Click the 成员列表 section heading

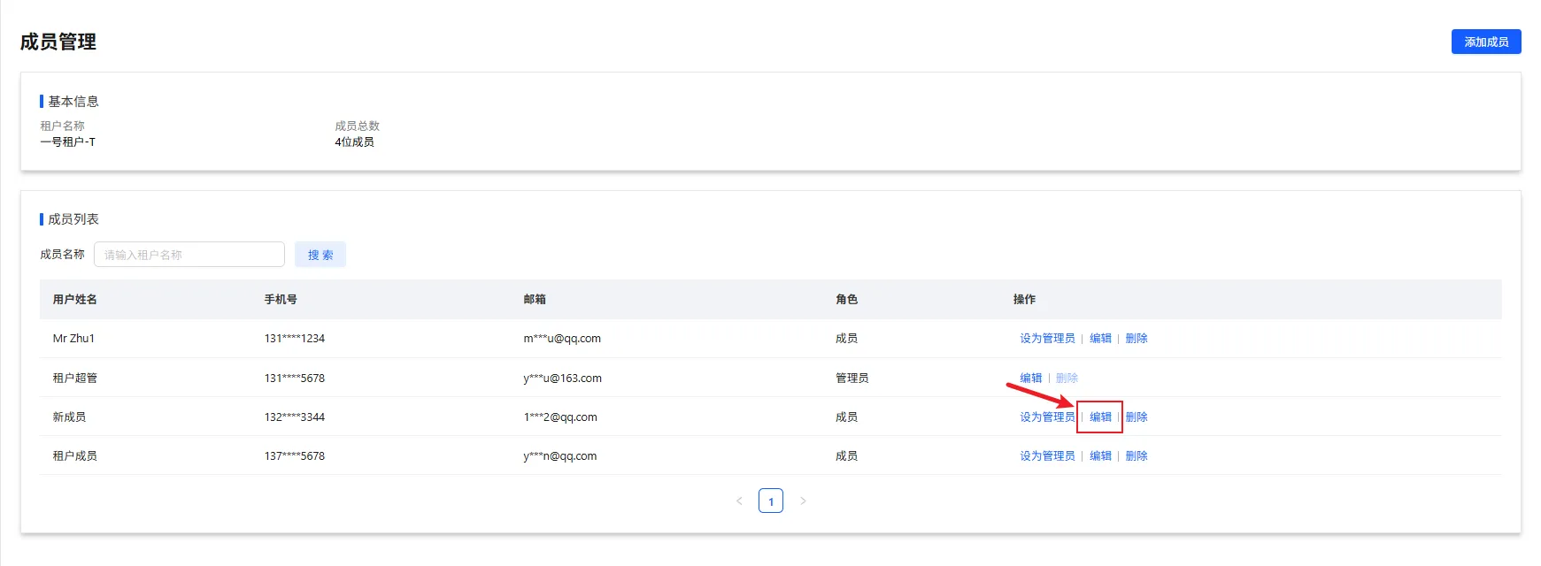click(73, 219)
